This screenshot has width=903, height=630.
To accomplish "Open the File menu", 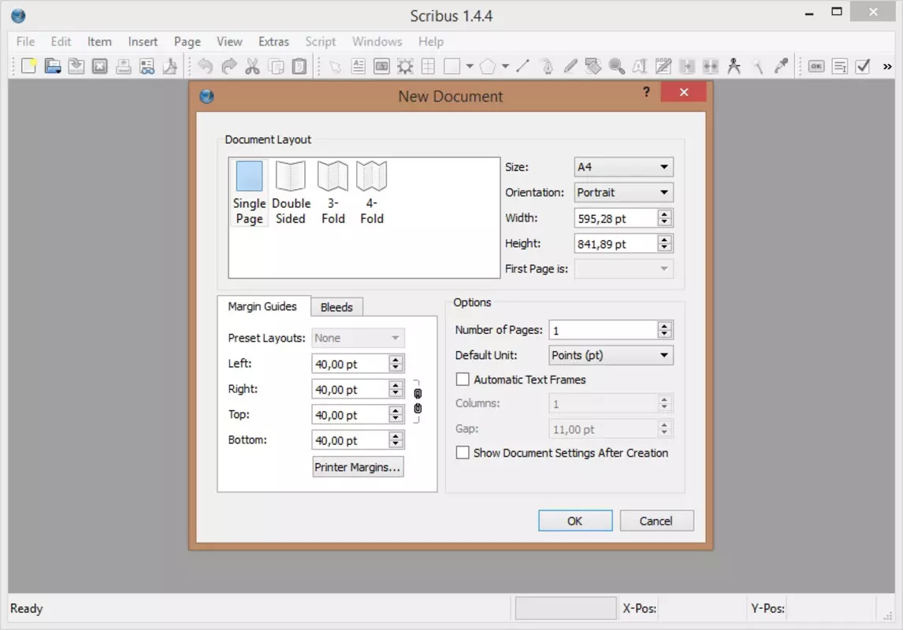I will (25, 42).
